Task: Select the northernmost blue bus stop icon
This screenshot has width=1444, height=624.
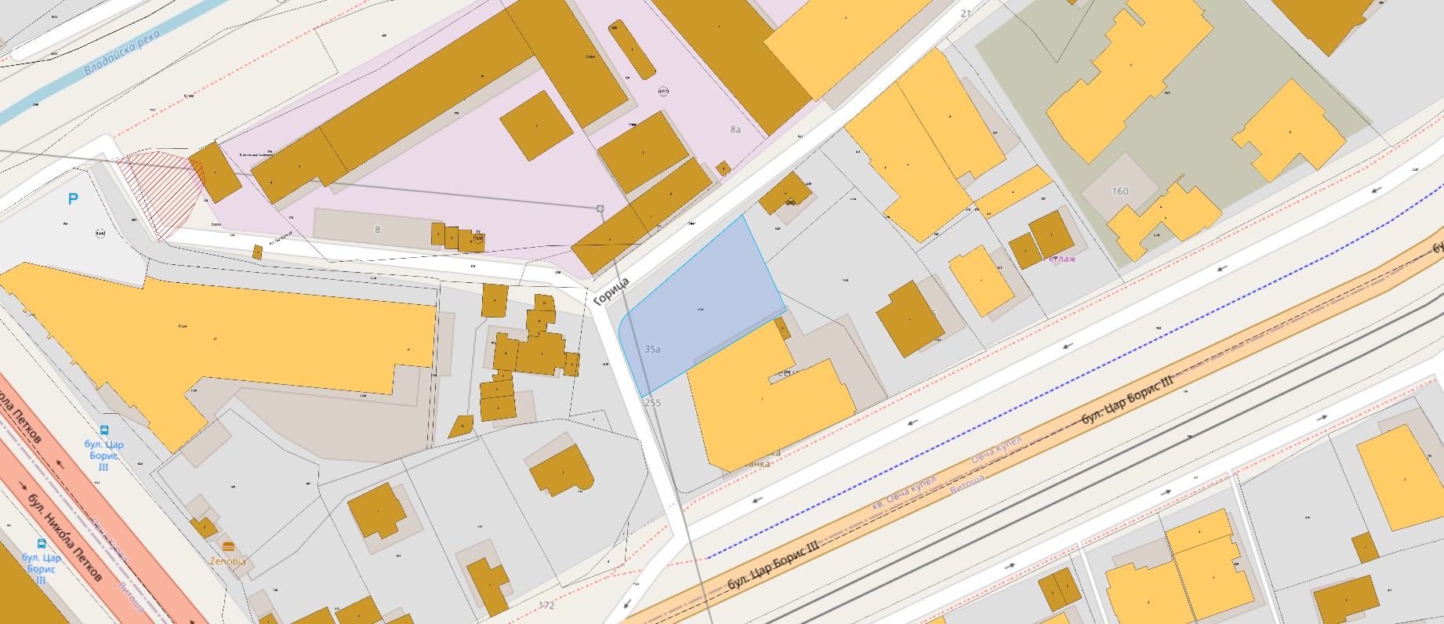Action: 104,430
